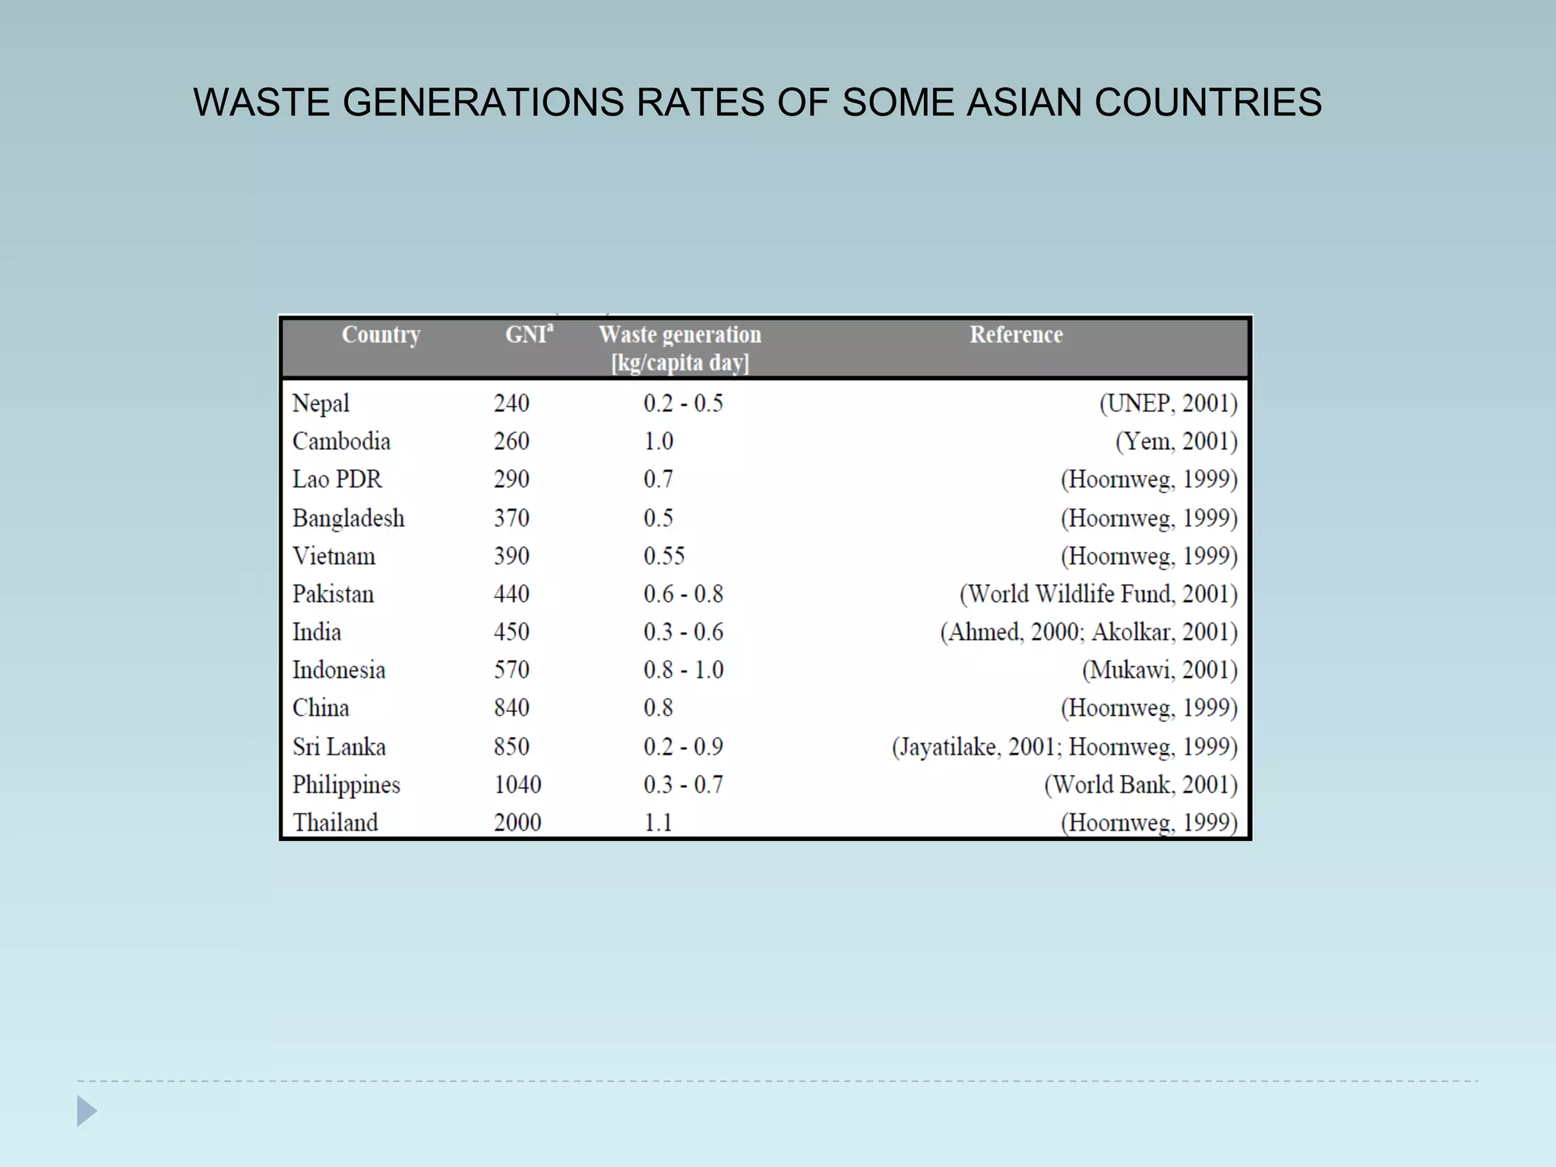Click the Philippines row label

click(x=346, y=785)
